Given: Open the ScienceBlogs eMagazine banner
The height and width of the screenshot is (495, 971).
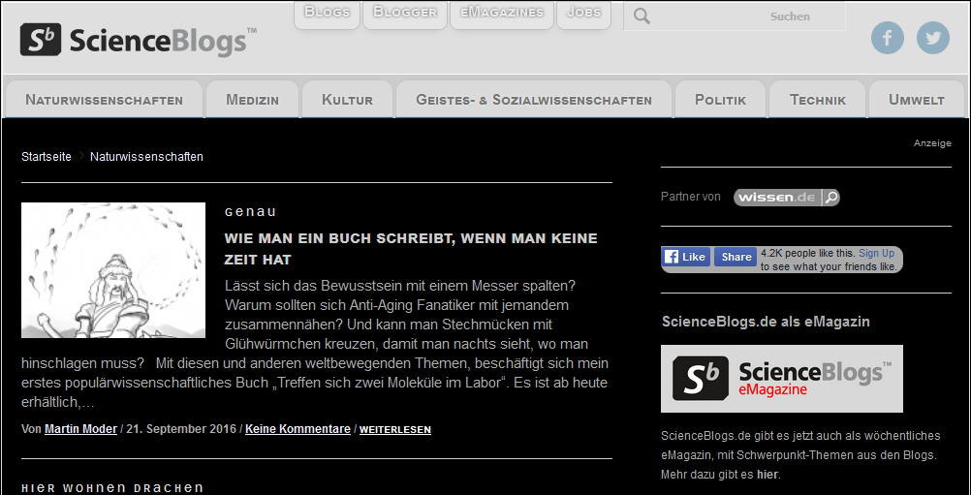Looking at the screenshot, I should click(781, 379).
